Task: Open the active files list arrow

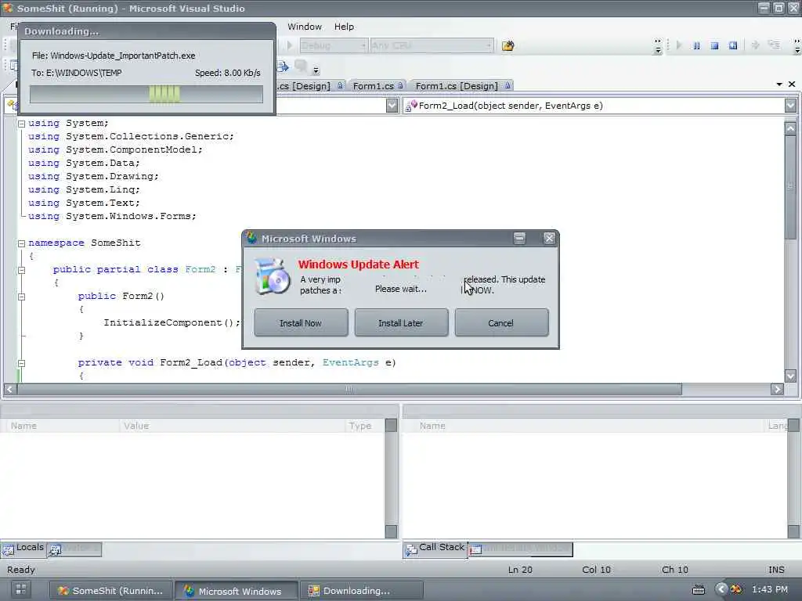Action: coord(779,85)
